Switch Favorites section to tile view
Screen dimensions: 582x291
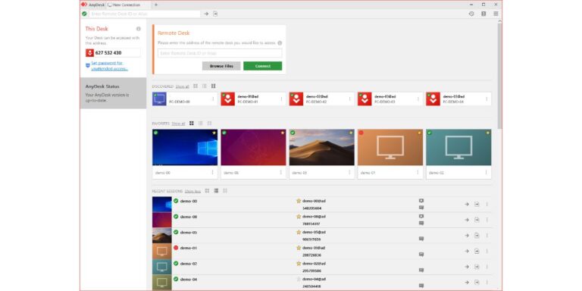192,124
